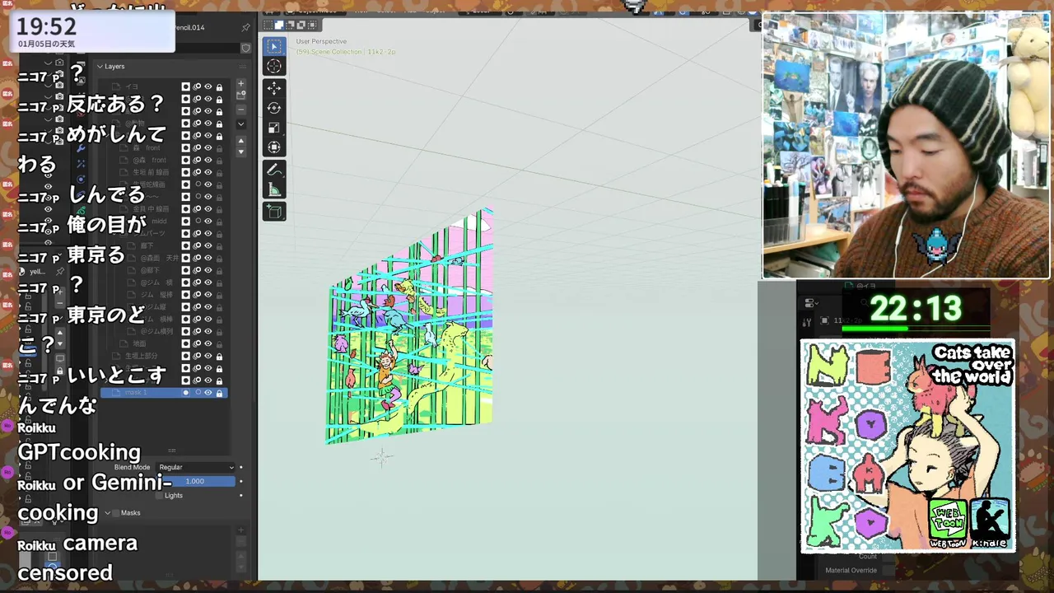Pick the Annotate pencil tool
Screen dimensions: 1054x593
274,170
